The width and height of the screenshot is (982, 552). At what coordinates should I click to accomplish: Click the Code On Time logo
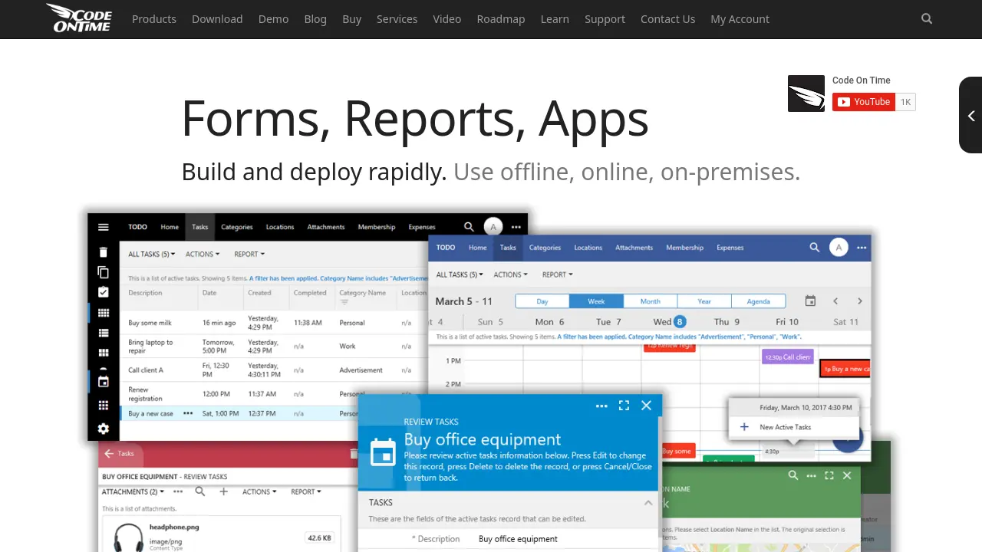(x=79, y=18)
